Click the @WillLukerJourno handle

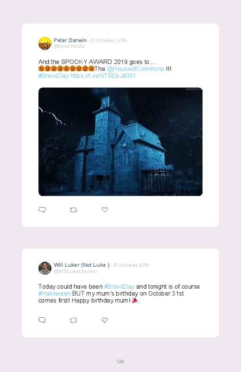pos(75,271)
